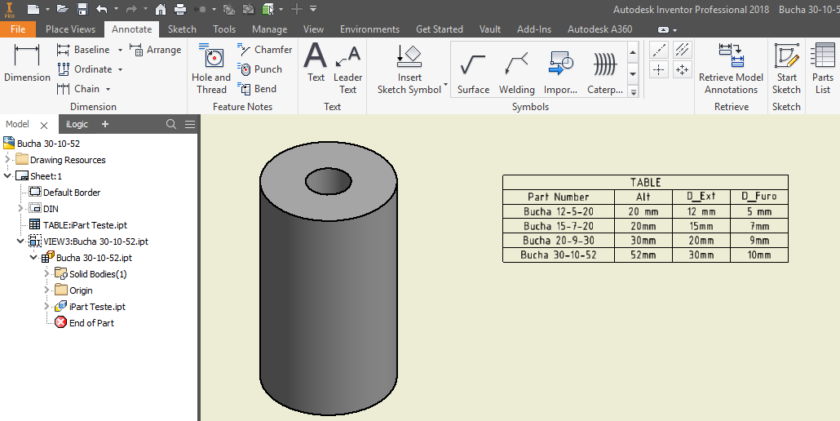Screen dimensions: 840x421
Task: Choose the Baseline dimension tool
Action: (83, 49)
